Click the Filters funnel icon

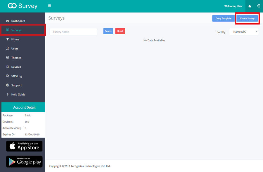(x=8, y=39)
